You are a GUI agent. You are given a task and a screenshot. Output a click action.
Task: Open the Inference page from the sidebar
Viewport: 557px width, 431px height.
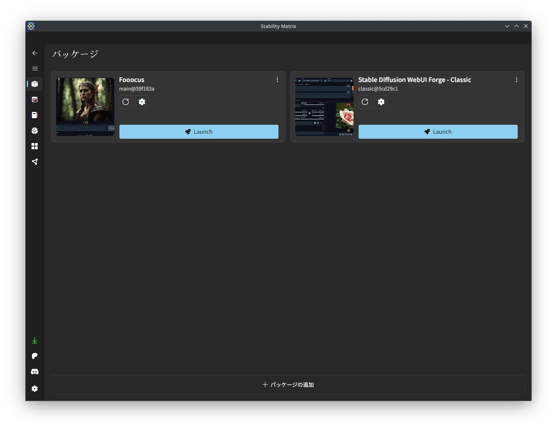point(35,99)
